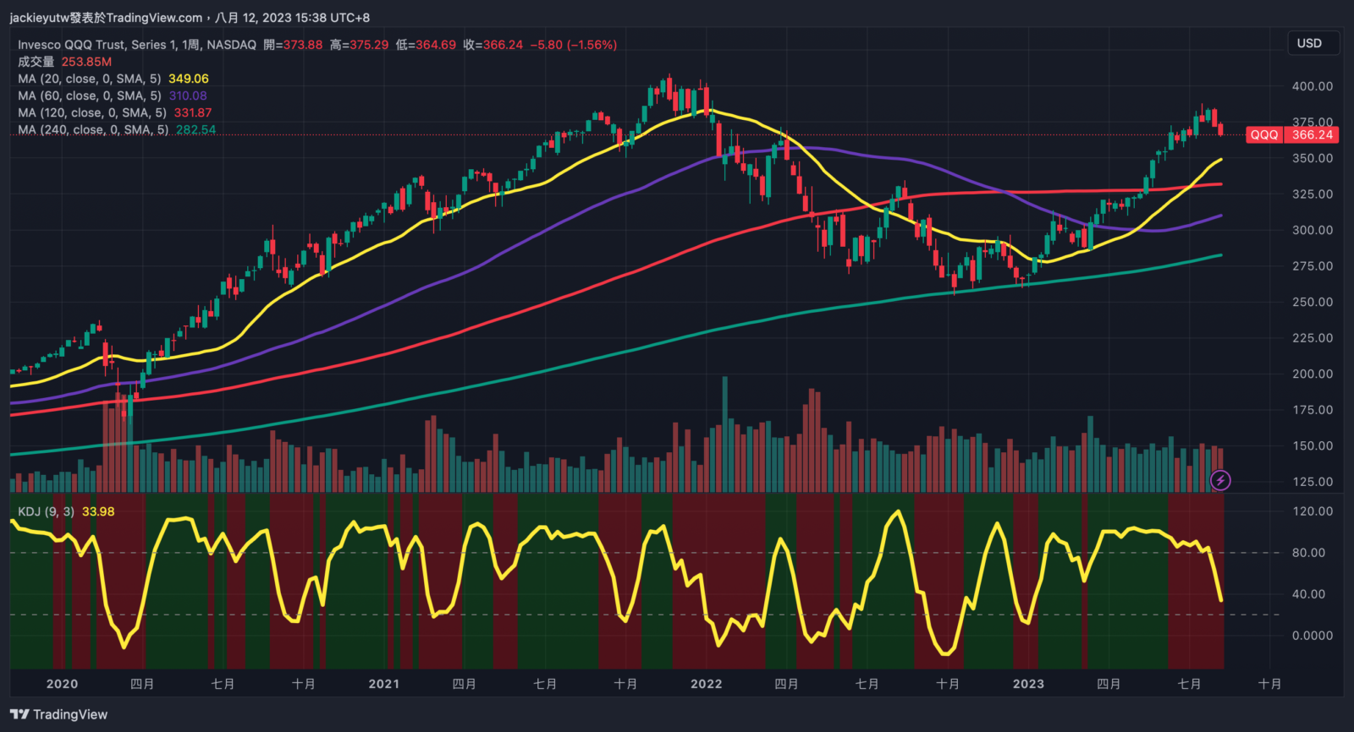Click the 120.00 level on KDJ scale
Viewport: 1354px width, 732px height.
click(x=1312, y=511)
